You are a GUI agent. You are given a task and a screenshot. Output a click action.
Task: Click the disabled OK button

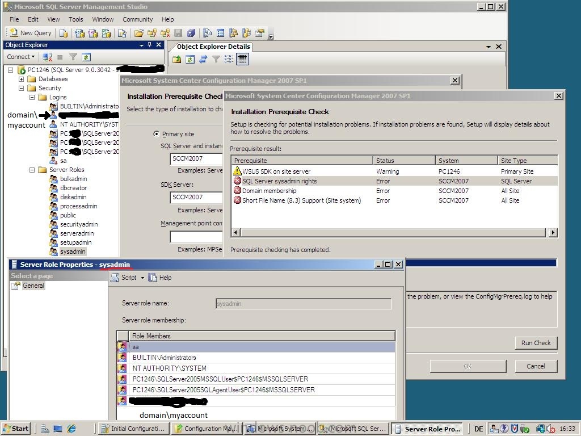coord(468,366)
